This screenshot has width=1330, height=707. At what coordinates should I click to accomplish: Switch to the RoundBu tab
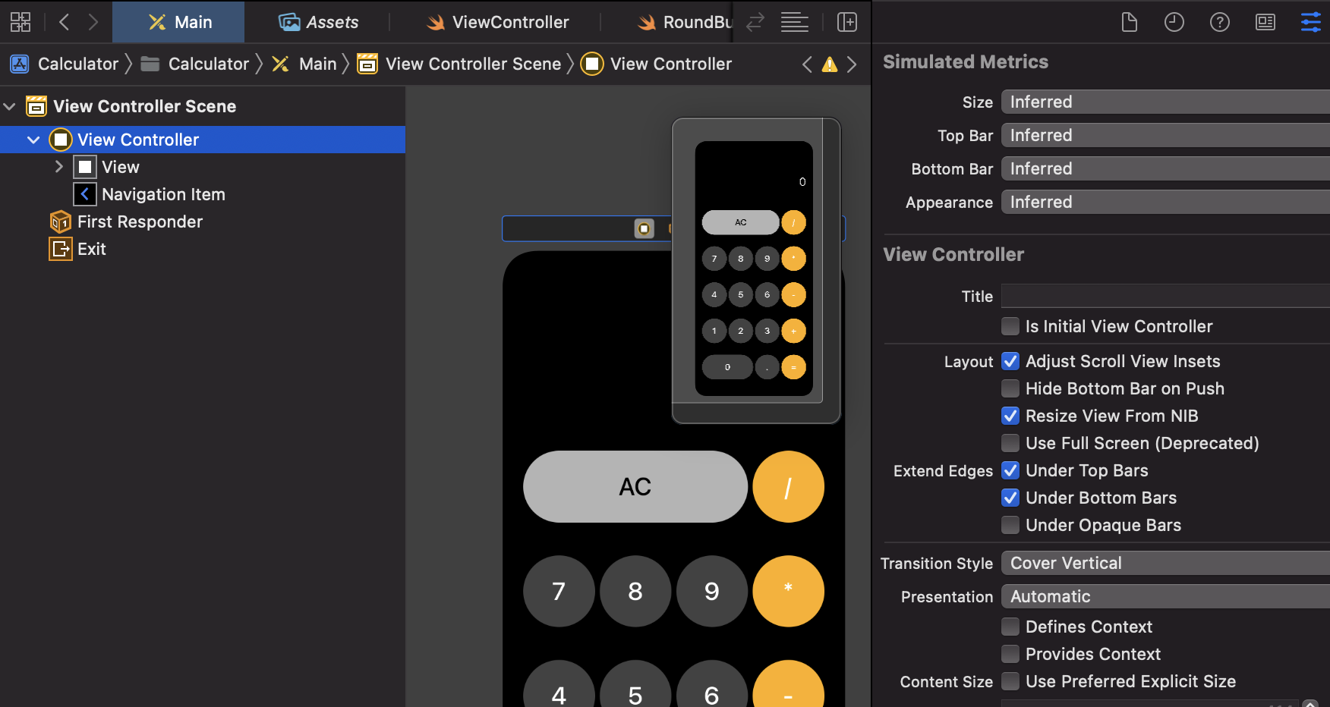685,22
